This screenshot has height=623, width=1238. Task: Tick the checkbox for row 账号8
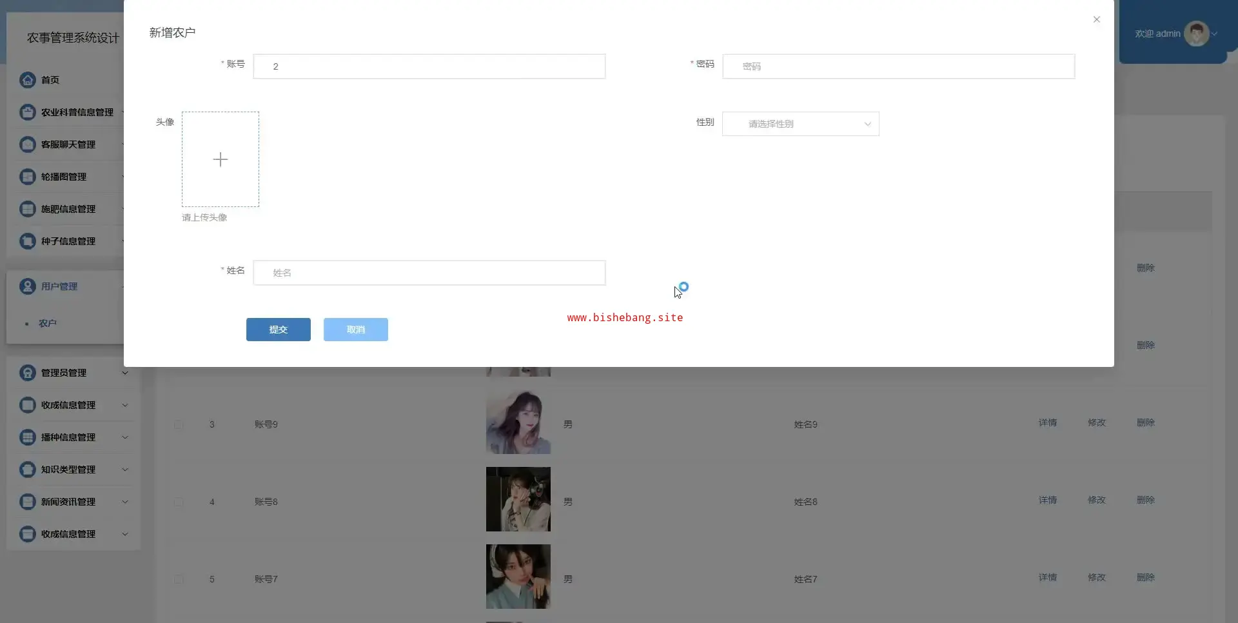click(179, 502)
